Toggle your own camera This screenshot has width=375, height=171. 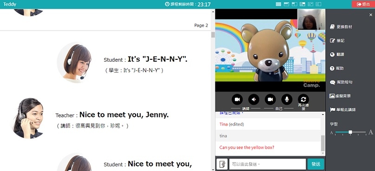[270, 99]
